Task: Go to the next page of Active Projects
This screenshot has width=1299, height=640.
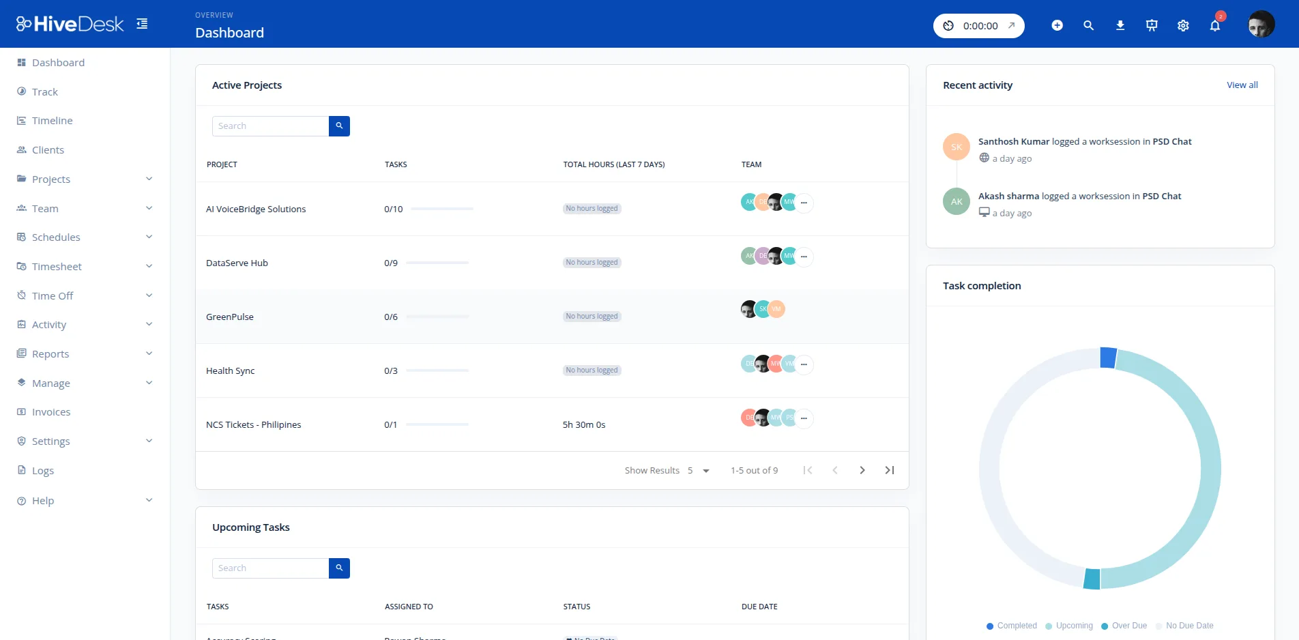Action: (862, 470)
